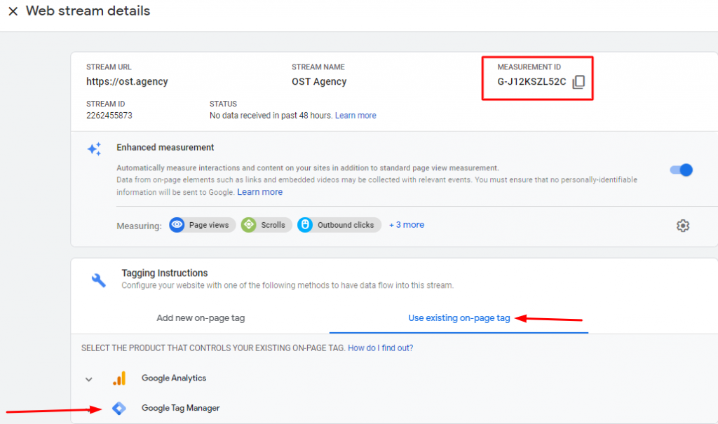Image resolution: width=718 pixels, height=424 pixels.
Task: Switch to Add new on-page tag tab
Action: (x=201, y=318)
